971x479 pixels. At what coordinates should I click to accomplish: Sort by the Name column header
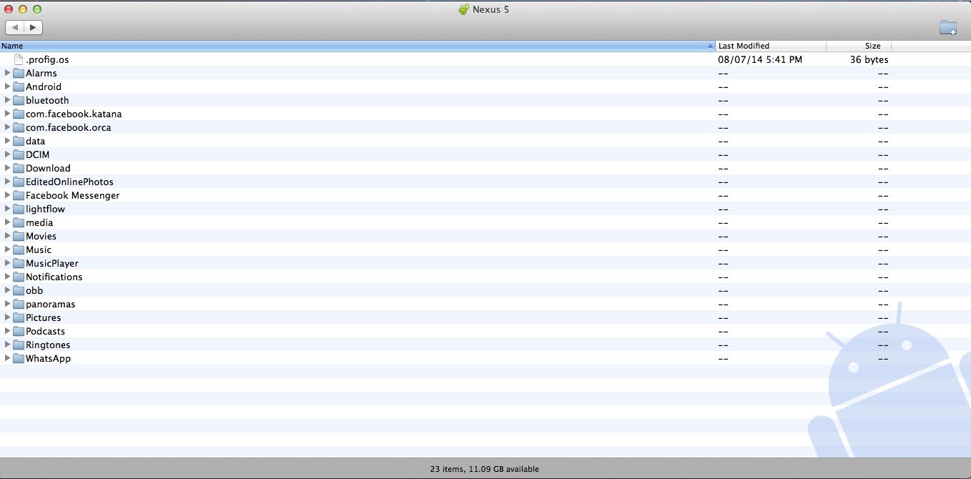(358, 46)
